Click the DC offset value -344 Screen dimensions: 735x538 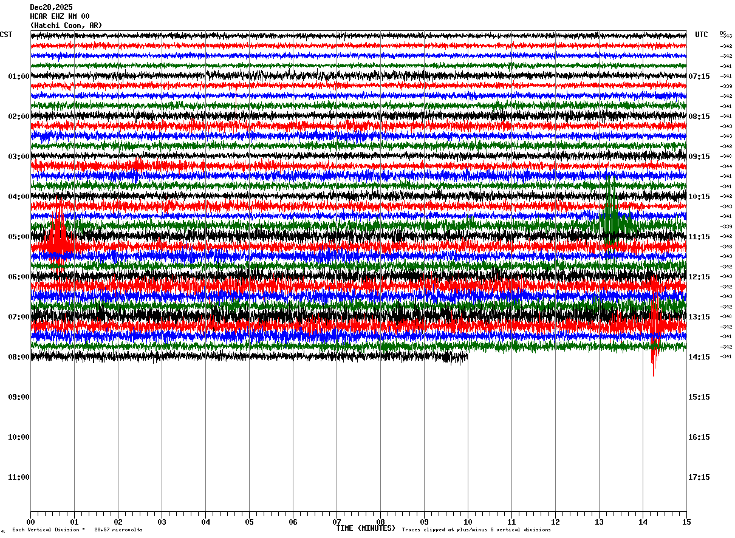point(726,166)
